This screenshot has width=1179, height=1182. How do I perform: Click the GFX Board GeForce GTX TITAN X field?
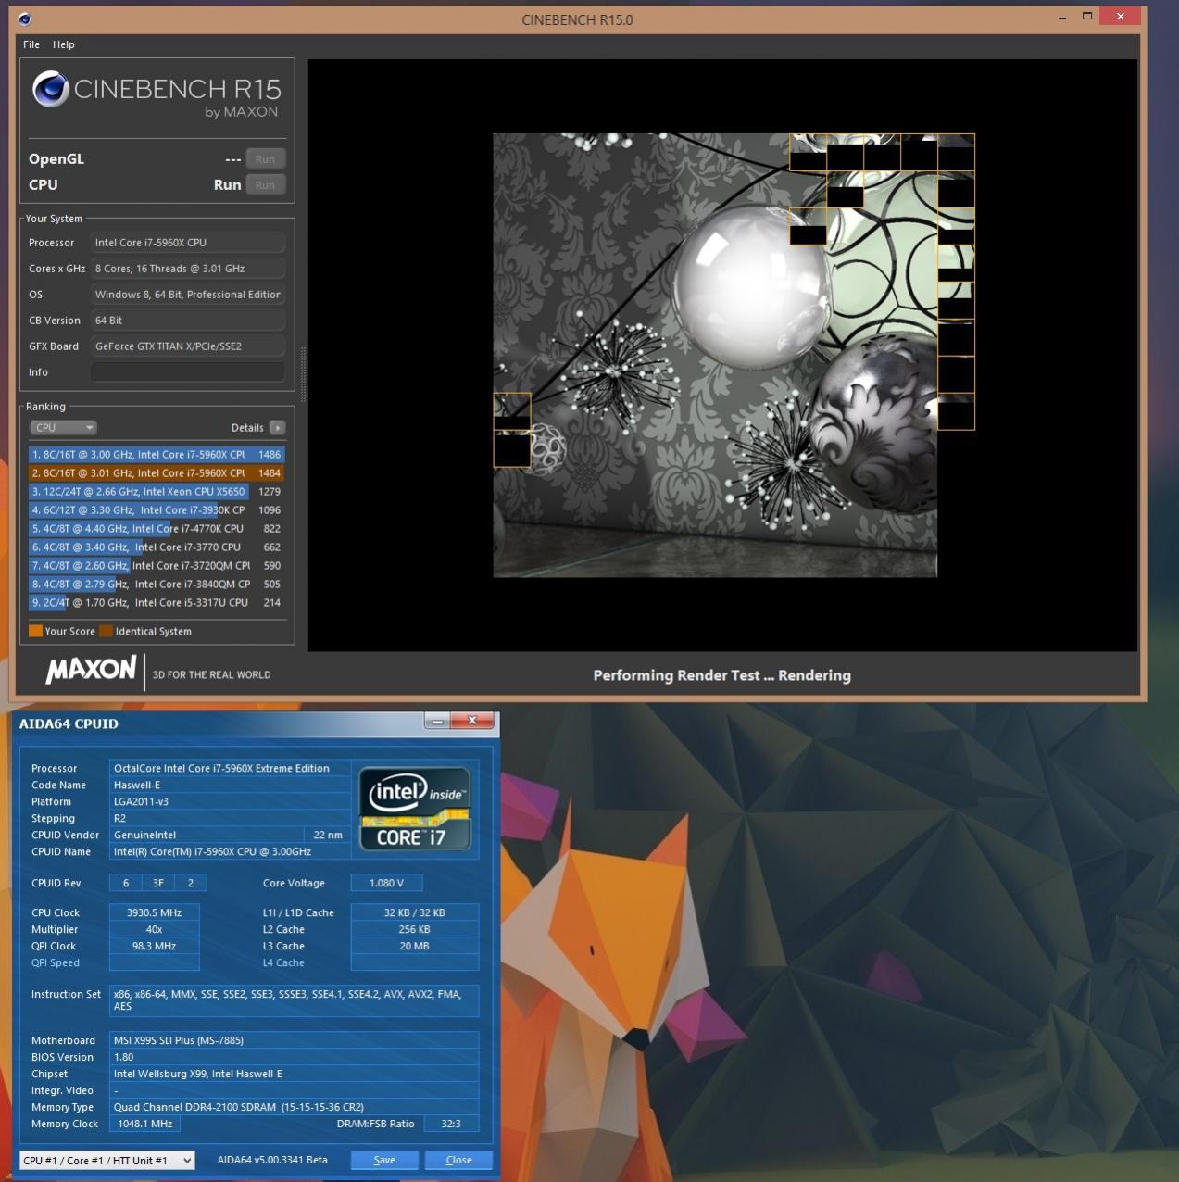coord(188,346)
